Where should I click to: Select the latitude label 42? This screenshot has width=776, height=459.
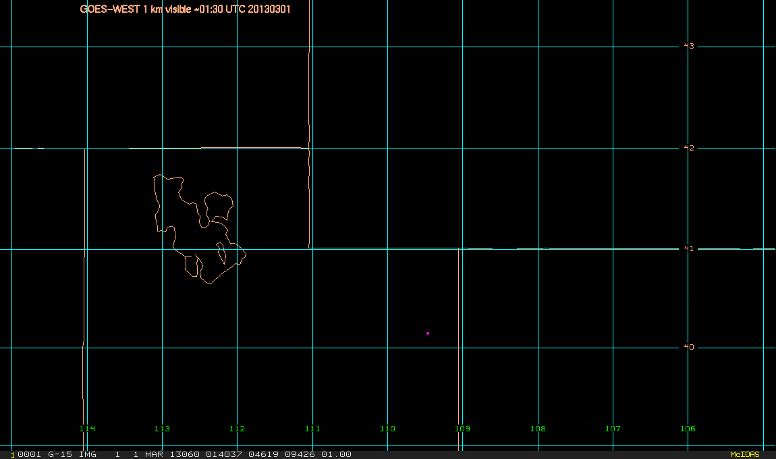pyautogui.click(x=689, y=148)
